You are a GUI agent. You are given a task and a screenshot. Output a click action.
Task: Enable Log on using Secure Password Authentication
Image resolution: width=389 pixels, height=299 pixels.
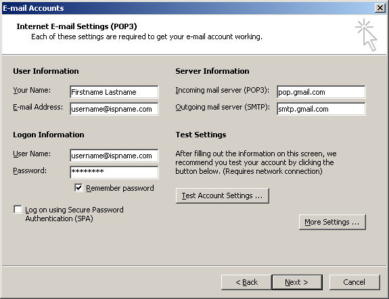click(x=18, y=210)
